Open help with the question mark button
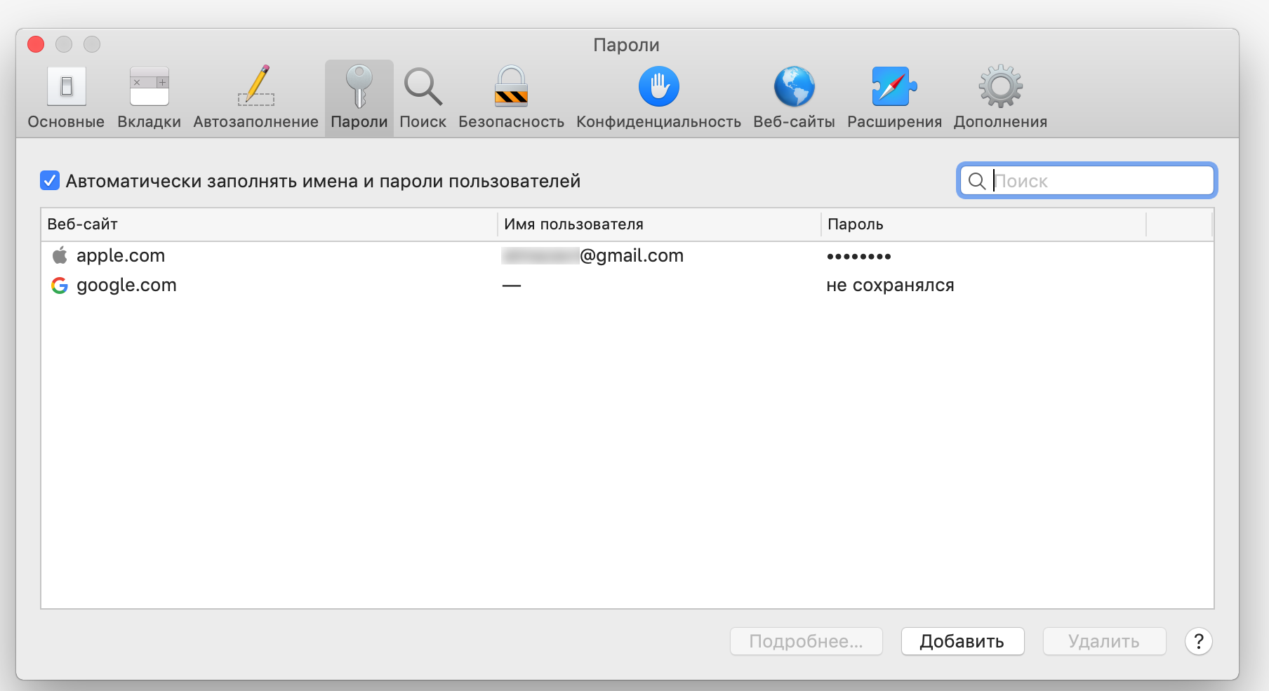 point(1198,641)
